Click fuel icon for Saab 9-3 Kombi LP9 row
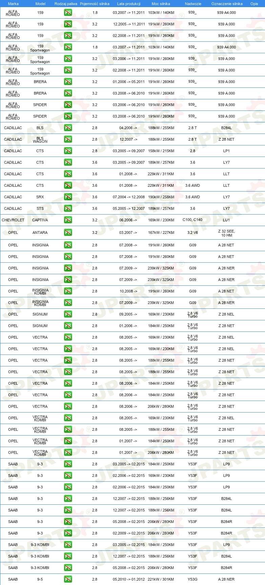This screenshot has height=585, width=265. [x=68, y=545]
